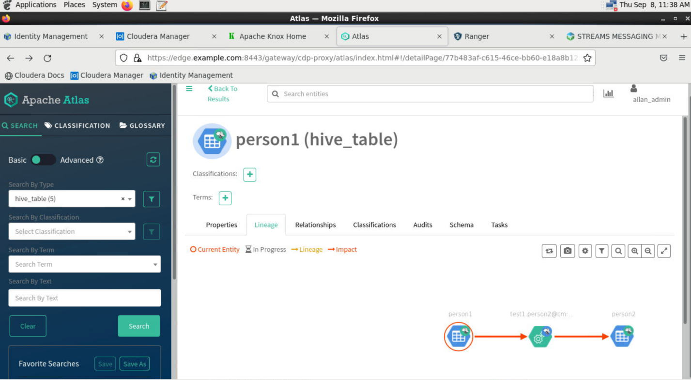Image resolution: width=691 pixels, height=380 pixels.
Task: Open GLOSSARY sidebar tab
Action: tap(142, 125)
